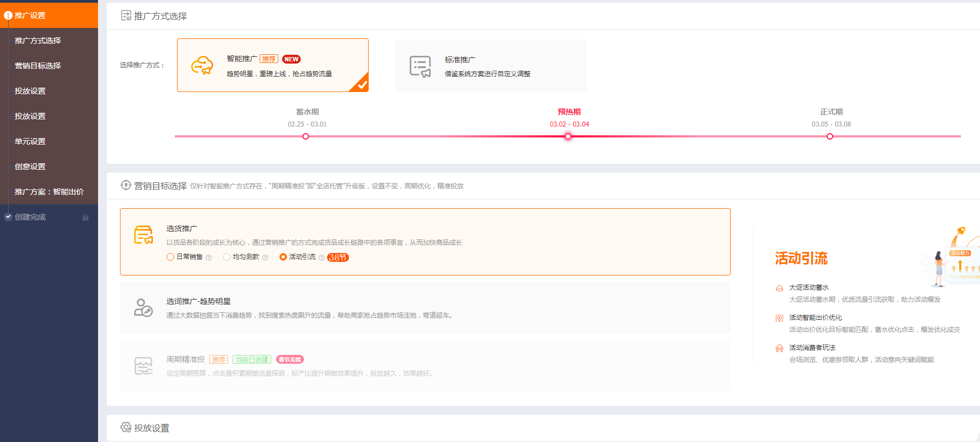Click the 标准推广 list icon

(420, 66)
